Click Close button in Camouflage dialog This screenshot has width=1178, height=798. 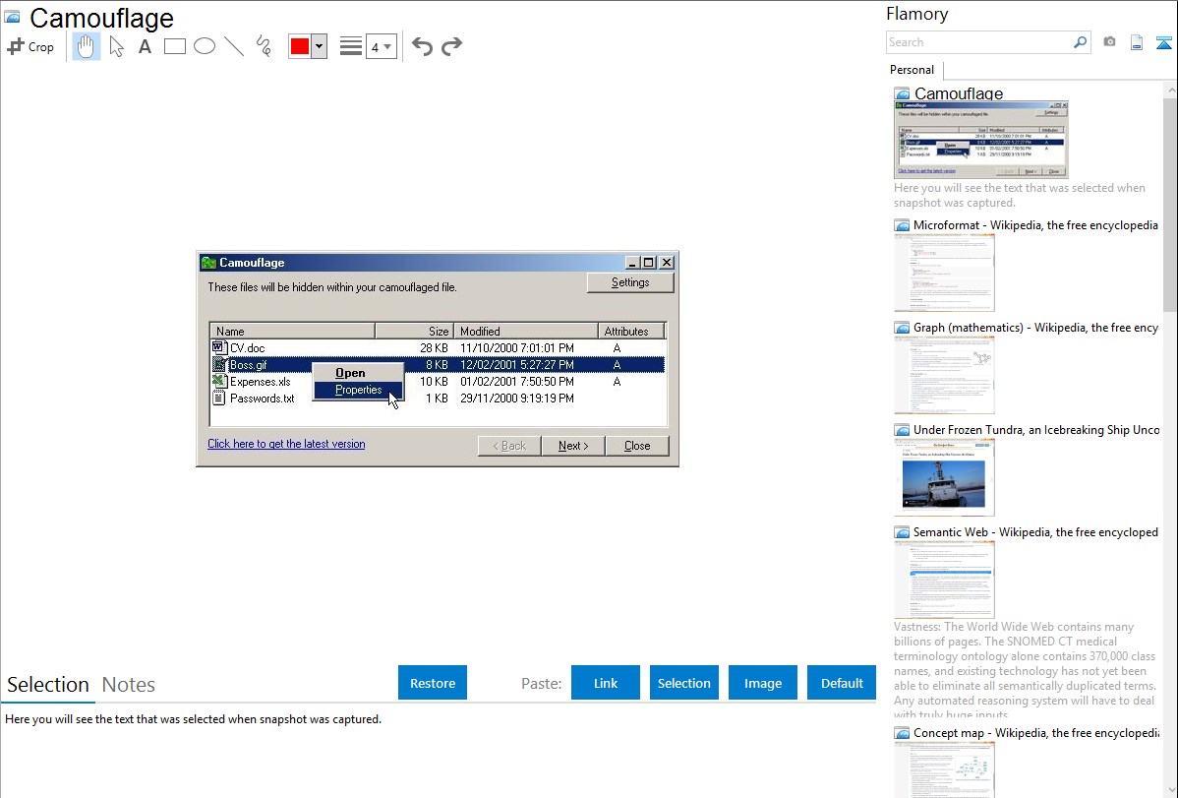pos(637,446)
